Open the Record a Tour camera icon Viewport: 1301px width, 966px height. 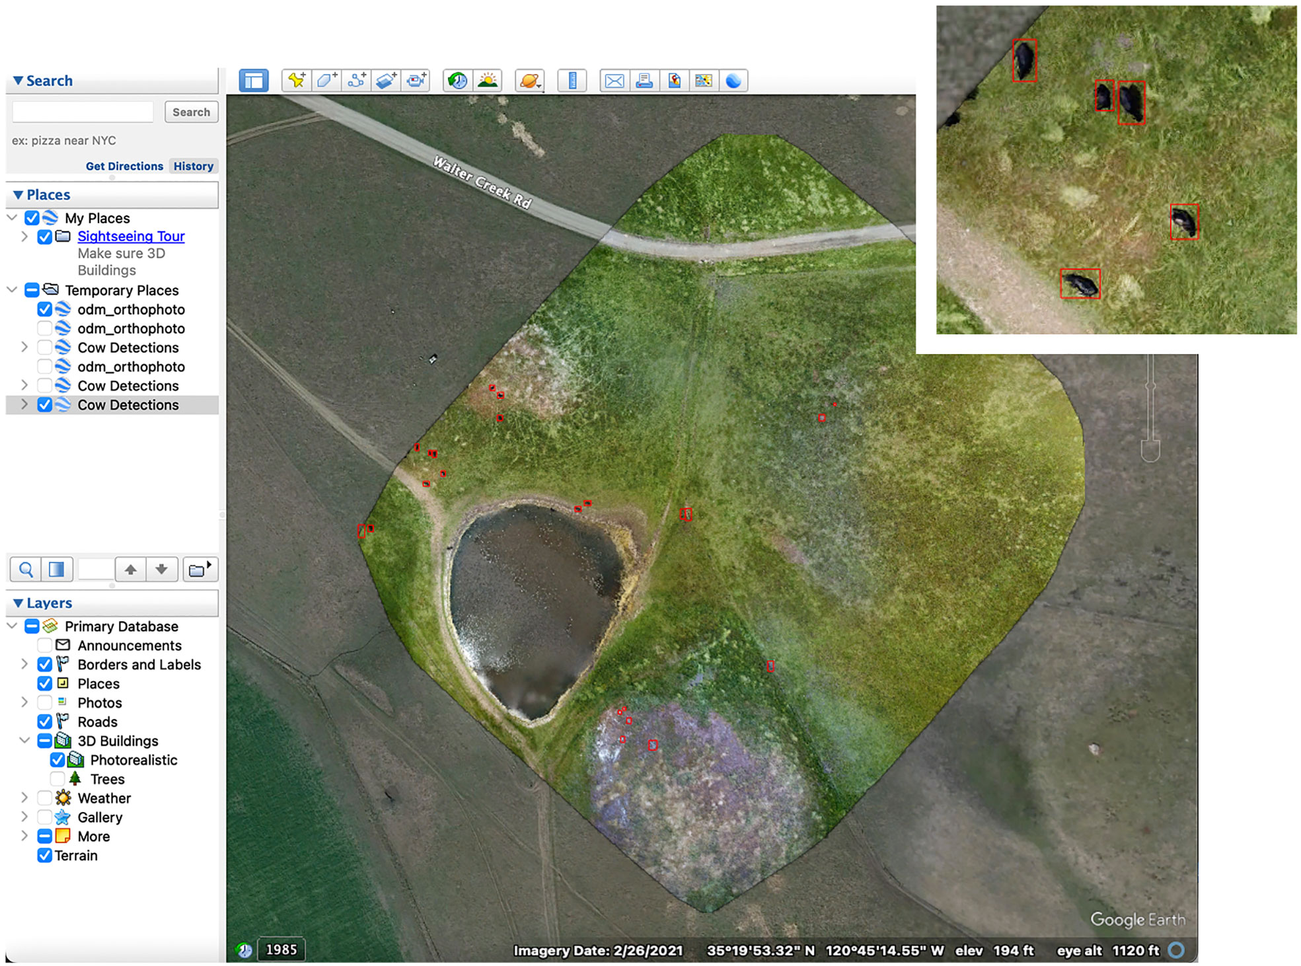click(x=416, y=81)
